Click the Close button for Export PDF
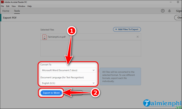The width and height of the screenshot is (182, 109). click(x=178, y=18)
